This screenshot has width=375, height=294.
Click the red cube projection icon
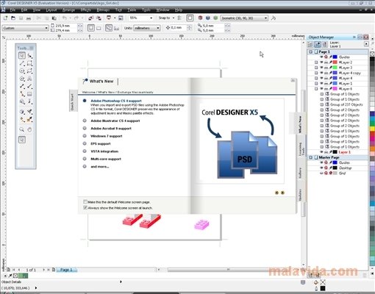coord(200,18)
